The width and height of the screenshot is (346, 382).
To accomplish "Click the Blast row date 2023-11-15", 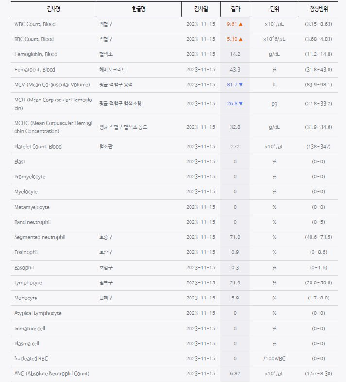I will coord(200,161).
